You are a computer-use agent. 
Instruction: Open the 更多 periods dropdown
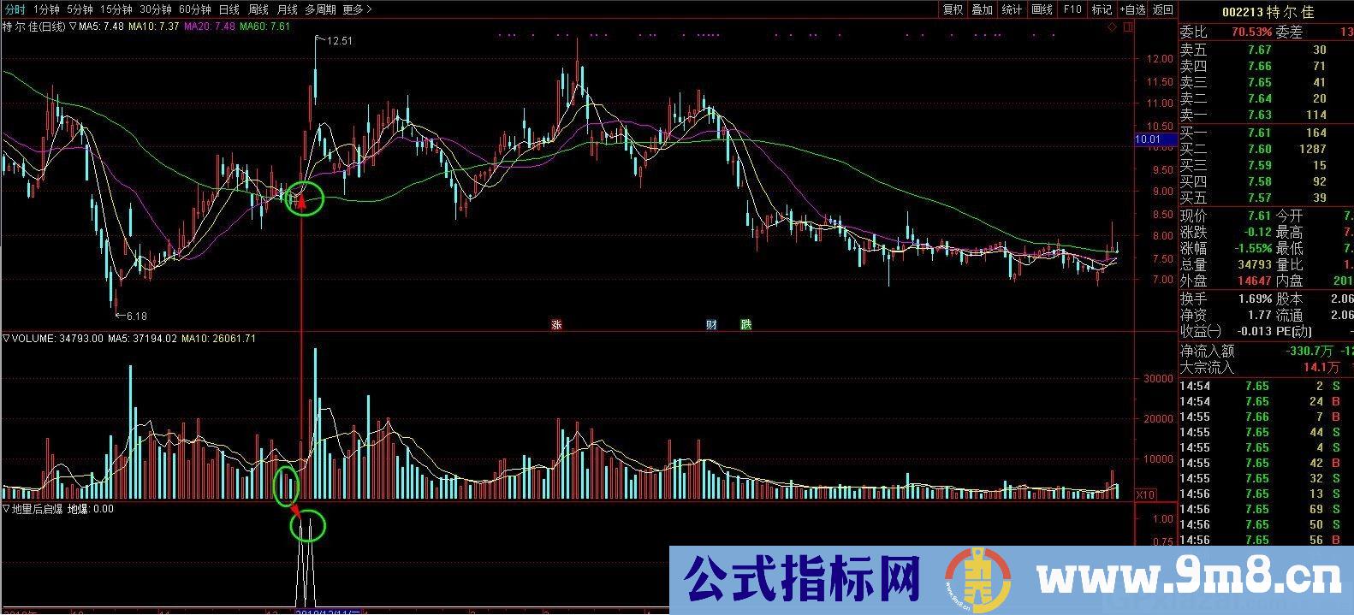pyautogui.click(x=357, y=9)
